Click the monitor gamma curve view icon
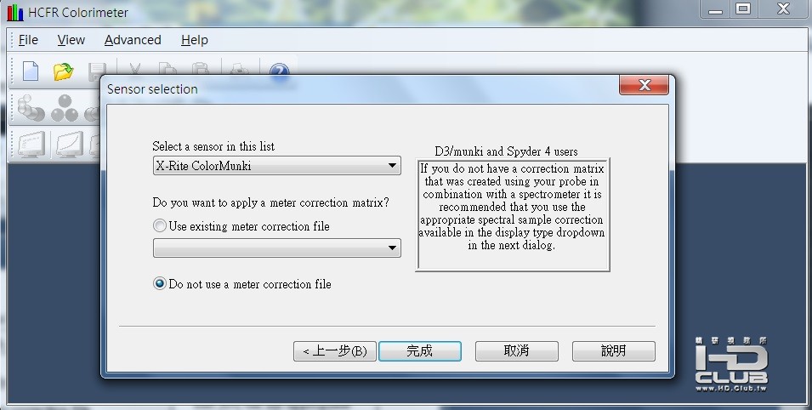 (x=70, y=144)
